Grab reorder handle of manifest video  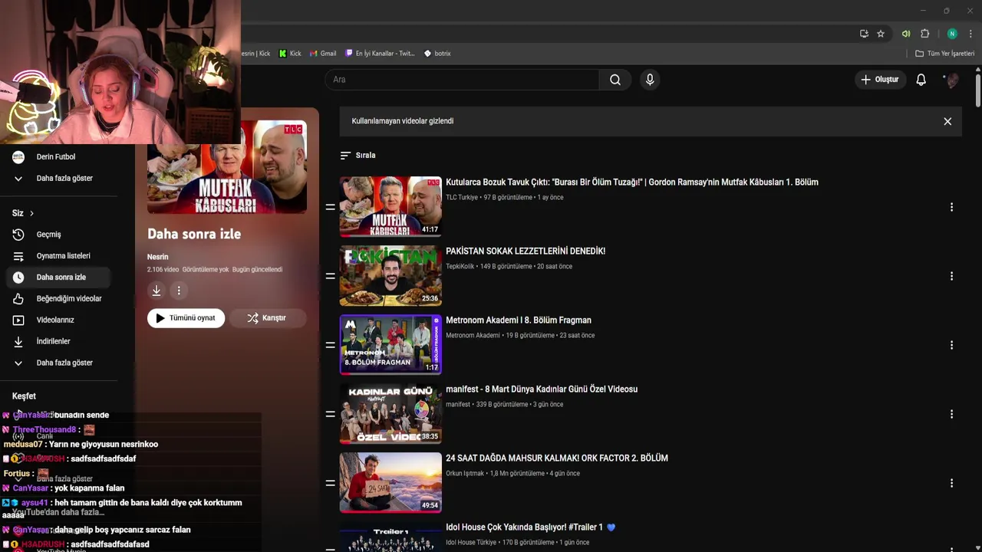330,414
